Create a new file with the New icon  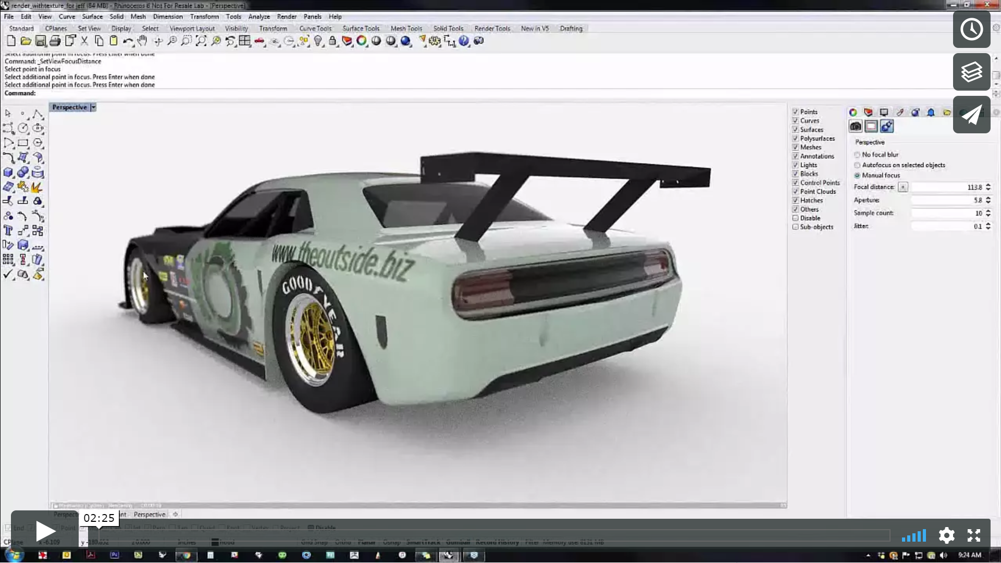coord(11,41)
